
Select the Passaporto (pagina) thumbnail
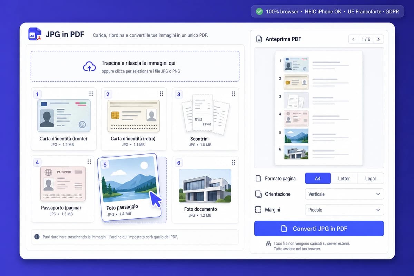coord(63,184)
